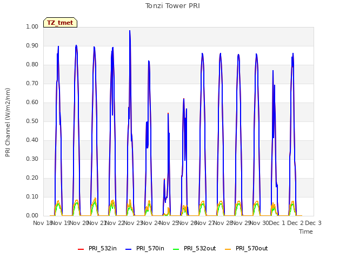The height and width of the screenshot is (259, 346).
Task: Click the orange PRI_570out legend swatch
Action: [x=228, y=249]
